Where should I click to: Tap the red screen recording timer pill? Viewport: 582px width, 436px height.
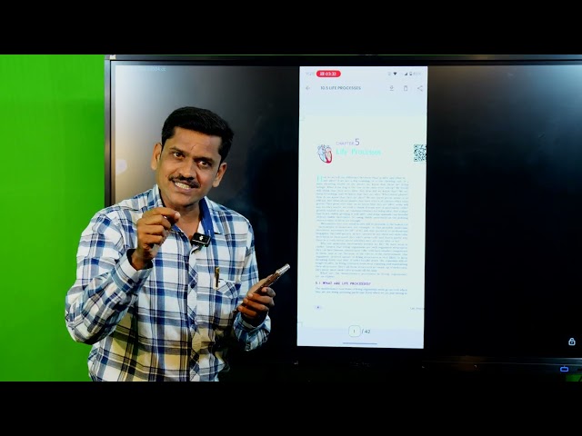point(328,74)
